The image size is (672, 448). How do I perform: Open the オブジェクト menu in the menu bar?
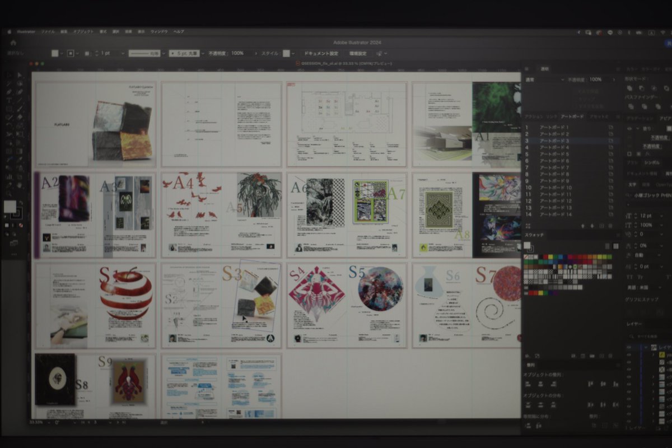(83, 32)
